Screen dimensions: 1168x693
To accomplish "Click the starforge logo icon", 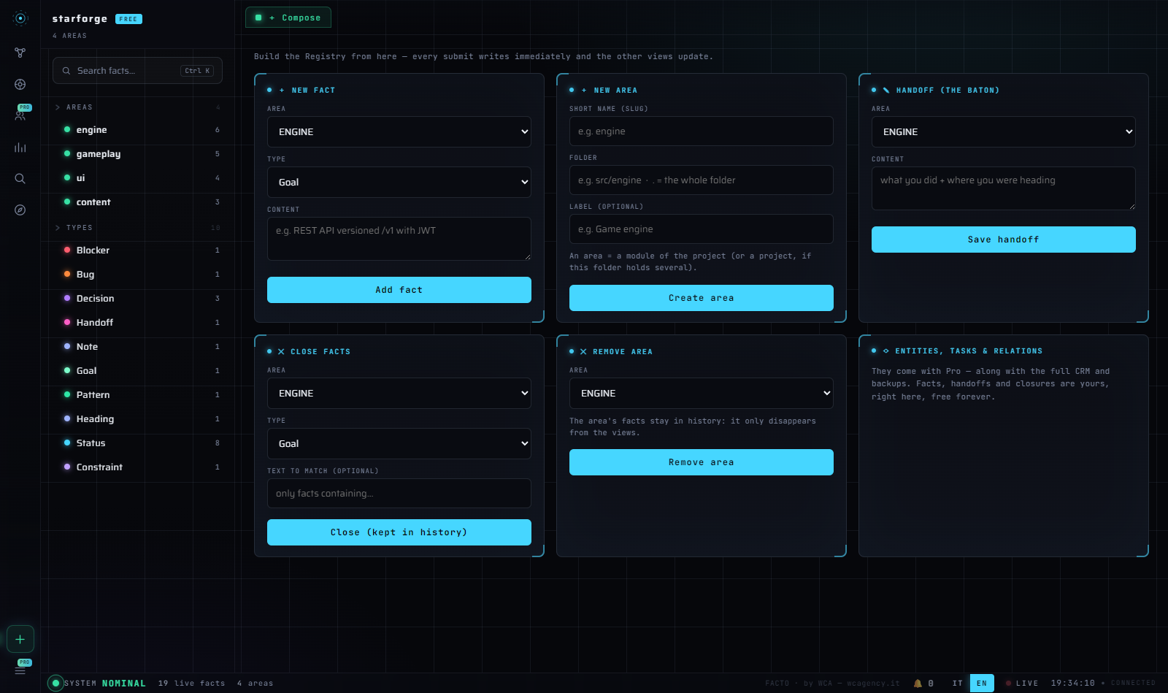I will (x=20, y=18).
